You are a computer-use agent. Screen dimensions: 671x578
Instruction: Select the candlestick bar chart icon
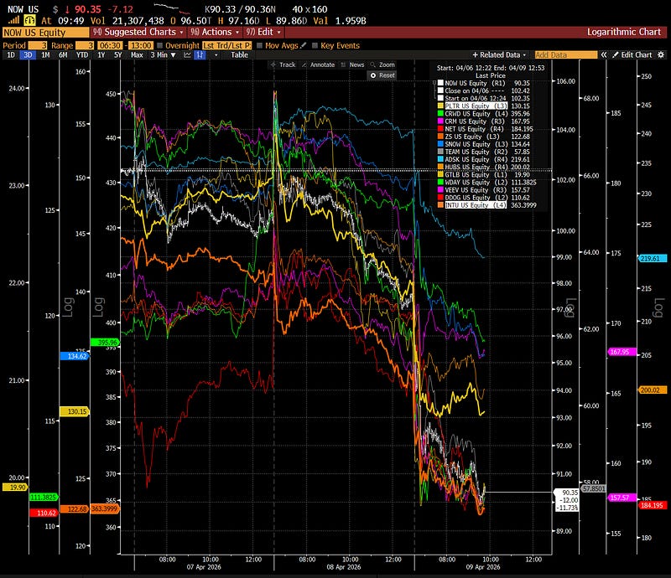(200, 54)
